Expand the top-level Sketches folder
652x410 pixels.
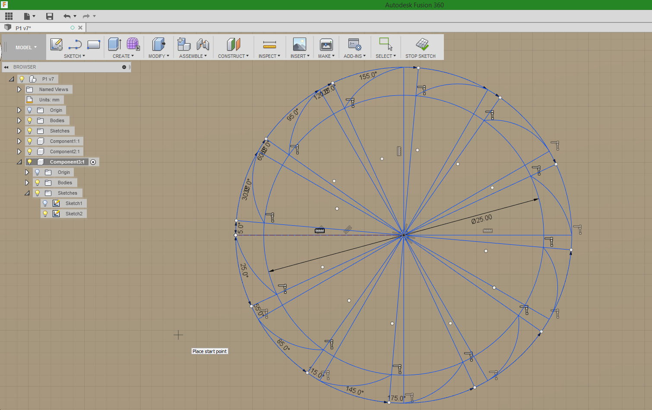pos(19,131)
